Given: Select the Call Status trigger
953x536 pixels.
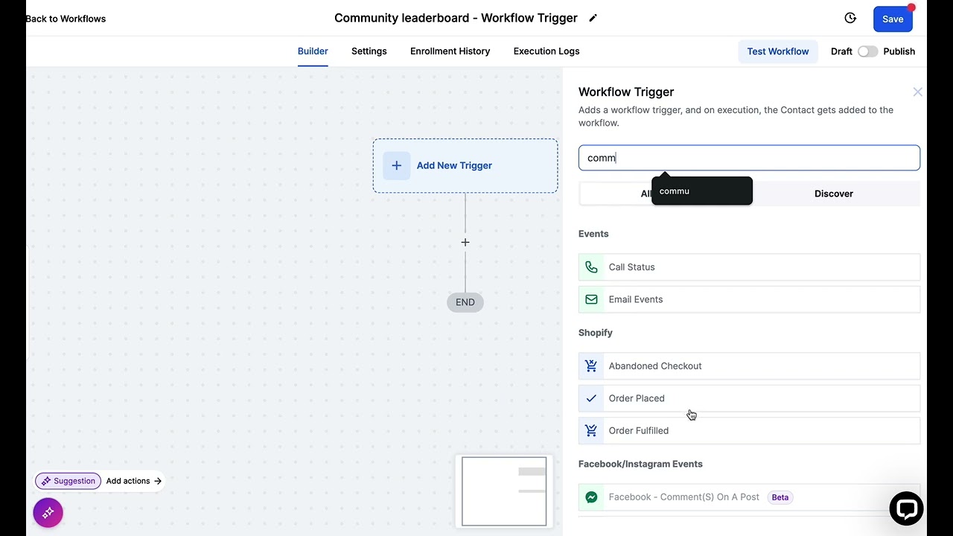Looking at the screenshot, I should (x=749, y=267).
